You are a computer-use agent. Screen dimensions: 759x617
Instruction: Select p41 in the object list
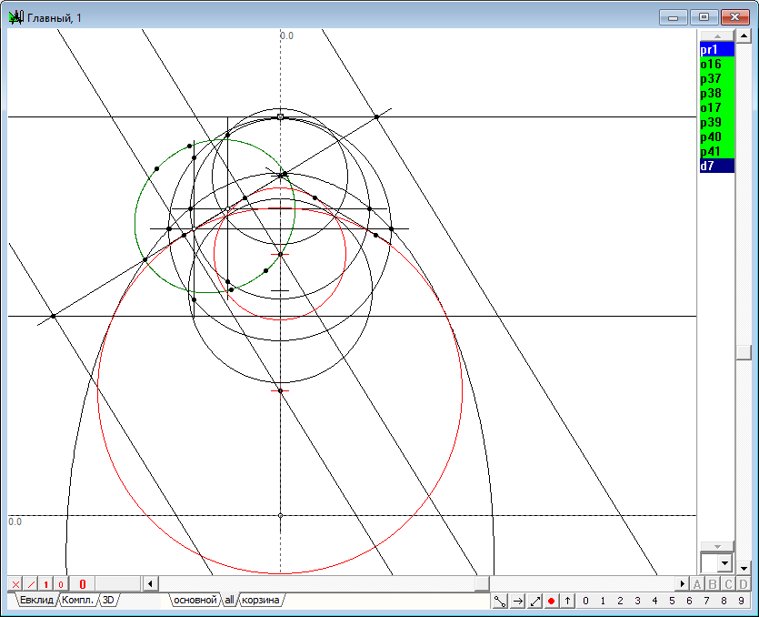pyautogui.click(x=717, y=151)
